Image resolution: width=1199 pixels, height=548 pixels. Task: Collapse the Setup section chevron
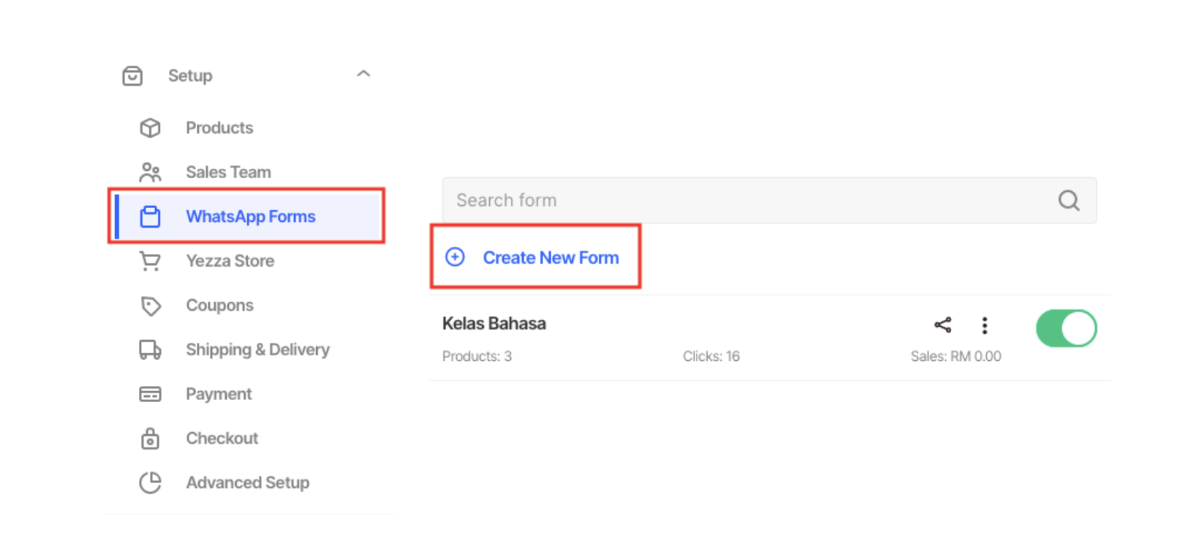coord(364,74)
